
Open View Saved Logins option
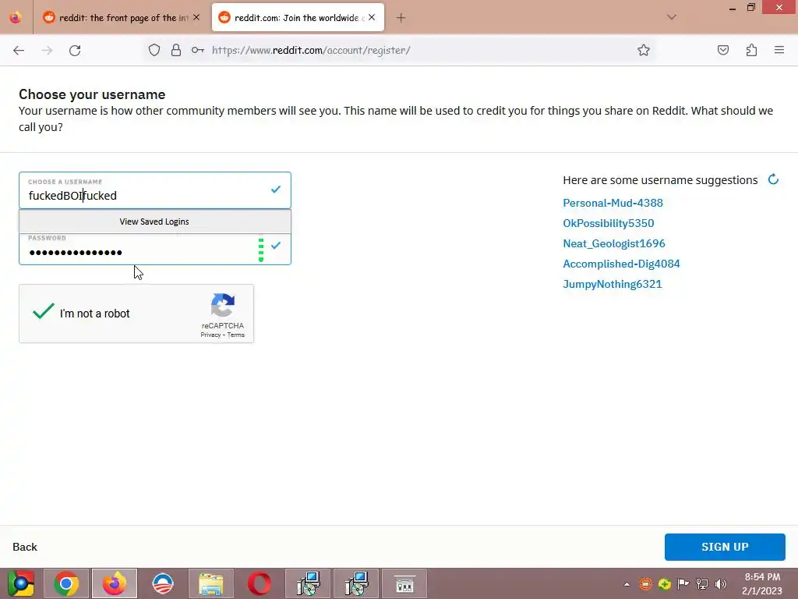pos(155,222)
